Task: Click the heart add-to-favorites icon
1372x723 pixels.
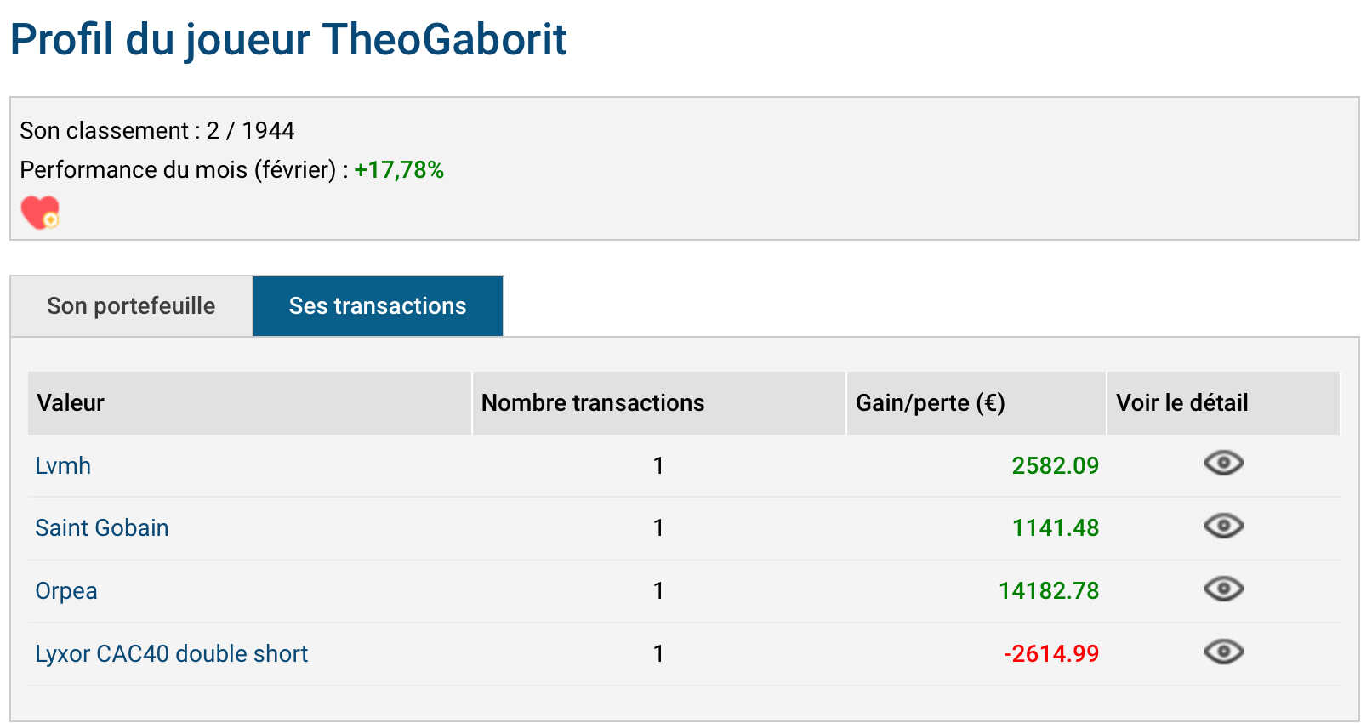Action: click(40, 213)
